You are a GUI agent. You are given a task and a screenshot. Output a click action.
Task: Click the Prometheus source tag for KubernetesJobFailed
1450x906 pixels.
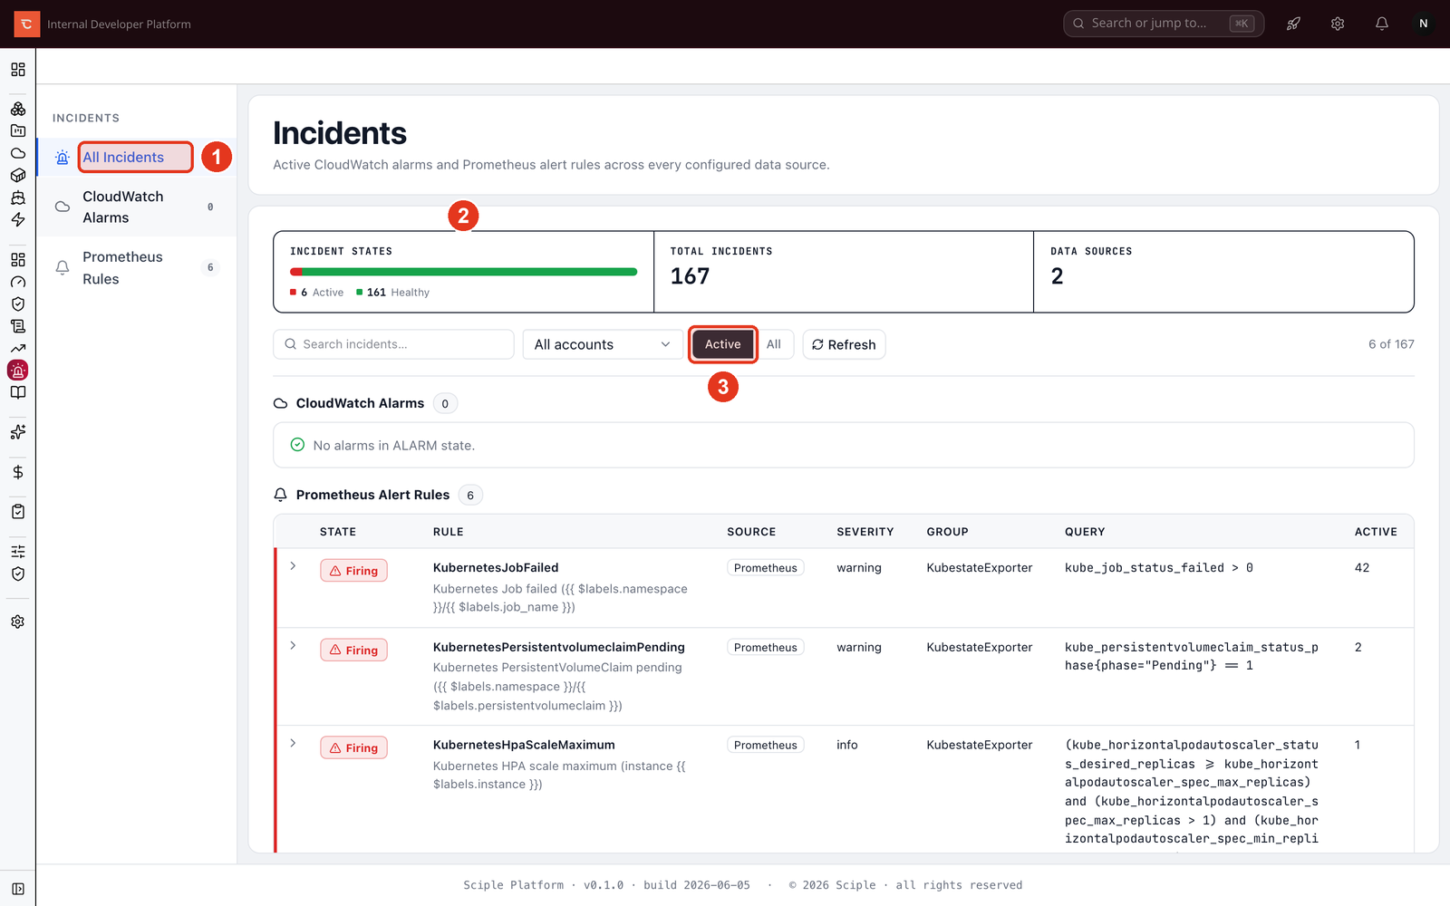pyautogui.click(x=766, y=568)
